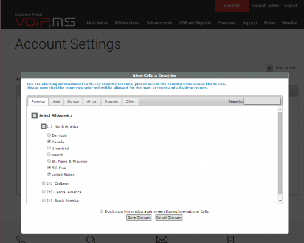Click the country list scrollbar down arrow
The image size is (304, 243).
coord(280,200)
